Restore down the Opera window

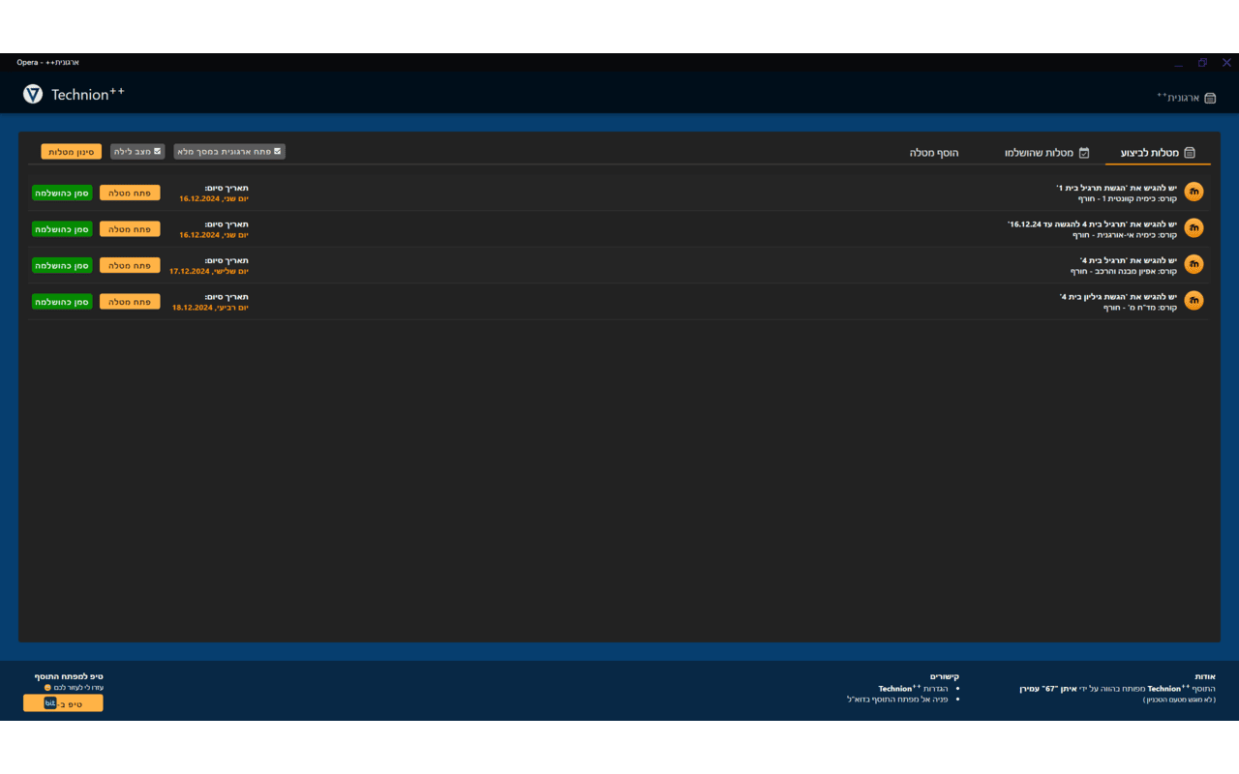(x=1202, y=63)
